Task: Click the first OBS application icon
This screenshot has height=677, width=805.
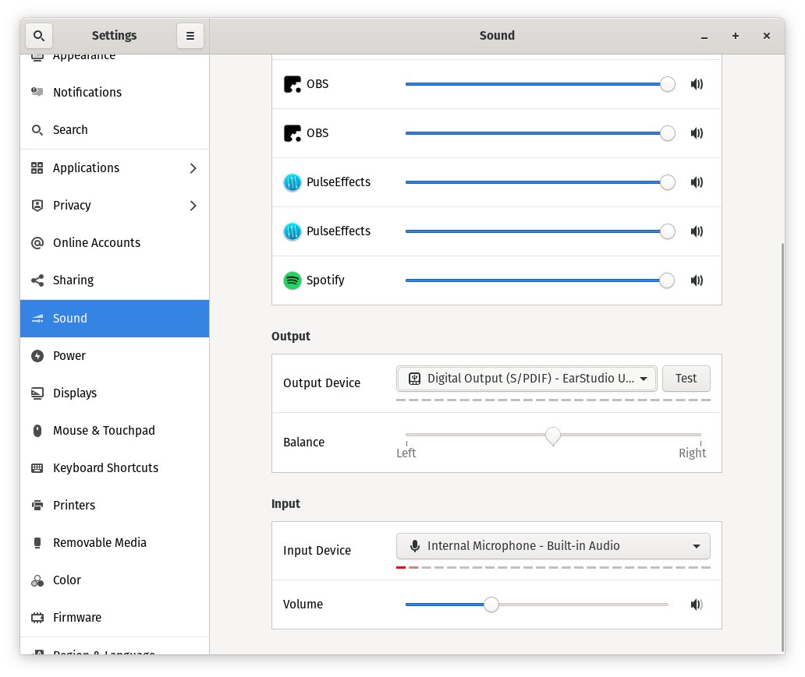Action: tap(292, 84)
